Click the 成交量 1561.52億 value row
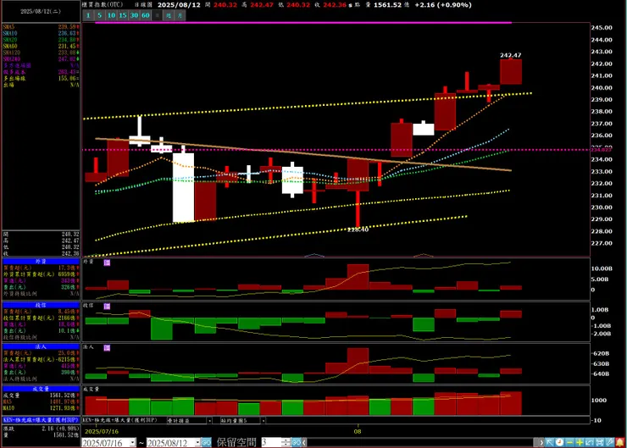 click(41, 395)
